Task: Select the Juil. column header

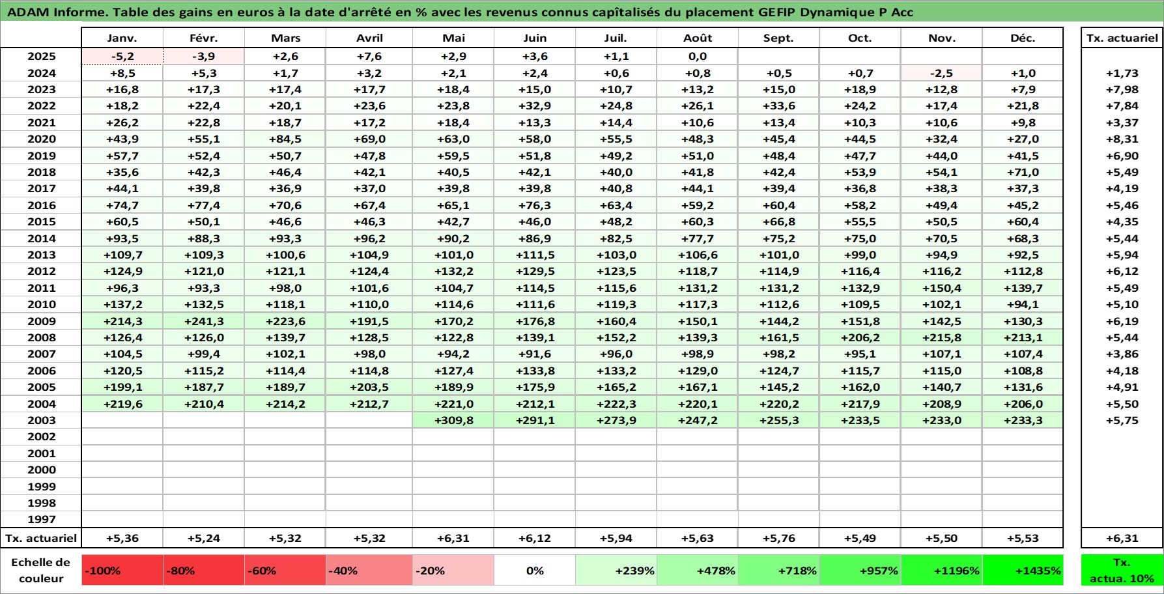Action: 616,38
